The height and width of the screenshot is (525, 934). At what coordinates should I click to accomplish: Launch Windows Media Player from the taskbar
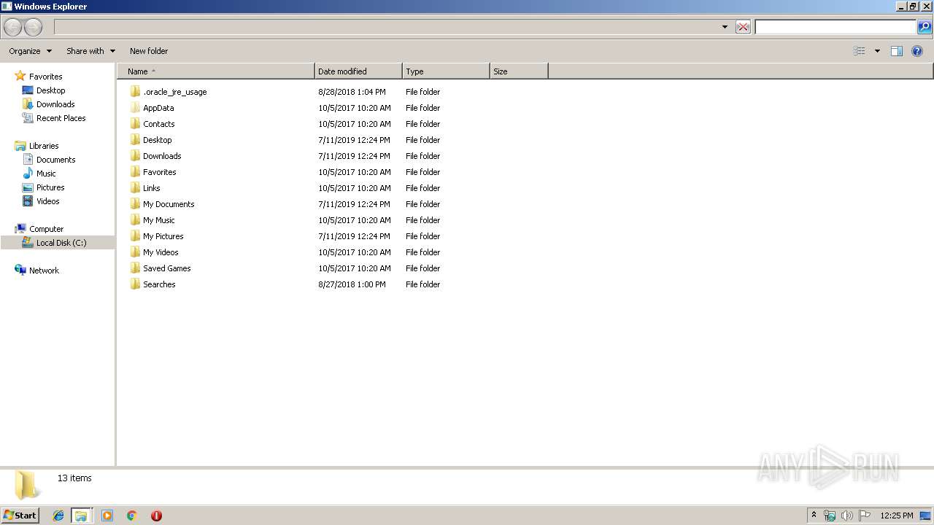pyautogui.click(x=107, y=516)
